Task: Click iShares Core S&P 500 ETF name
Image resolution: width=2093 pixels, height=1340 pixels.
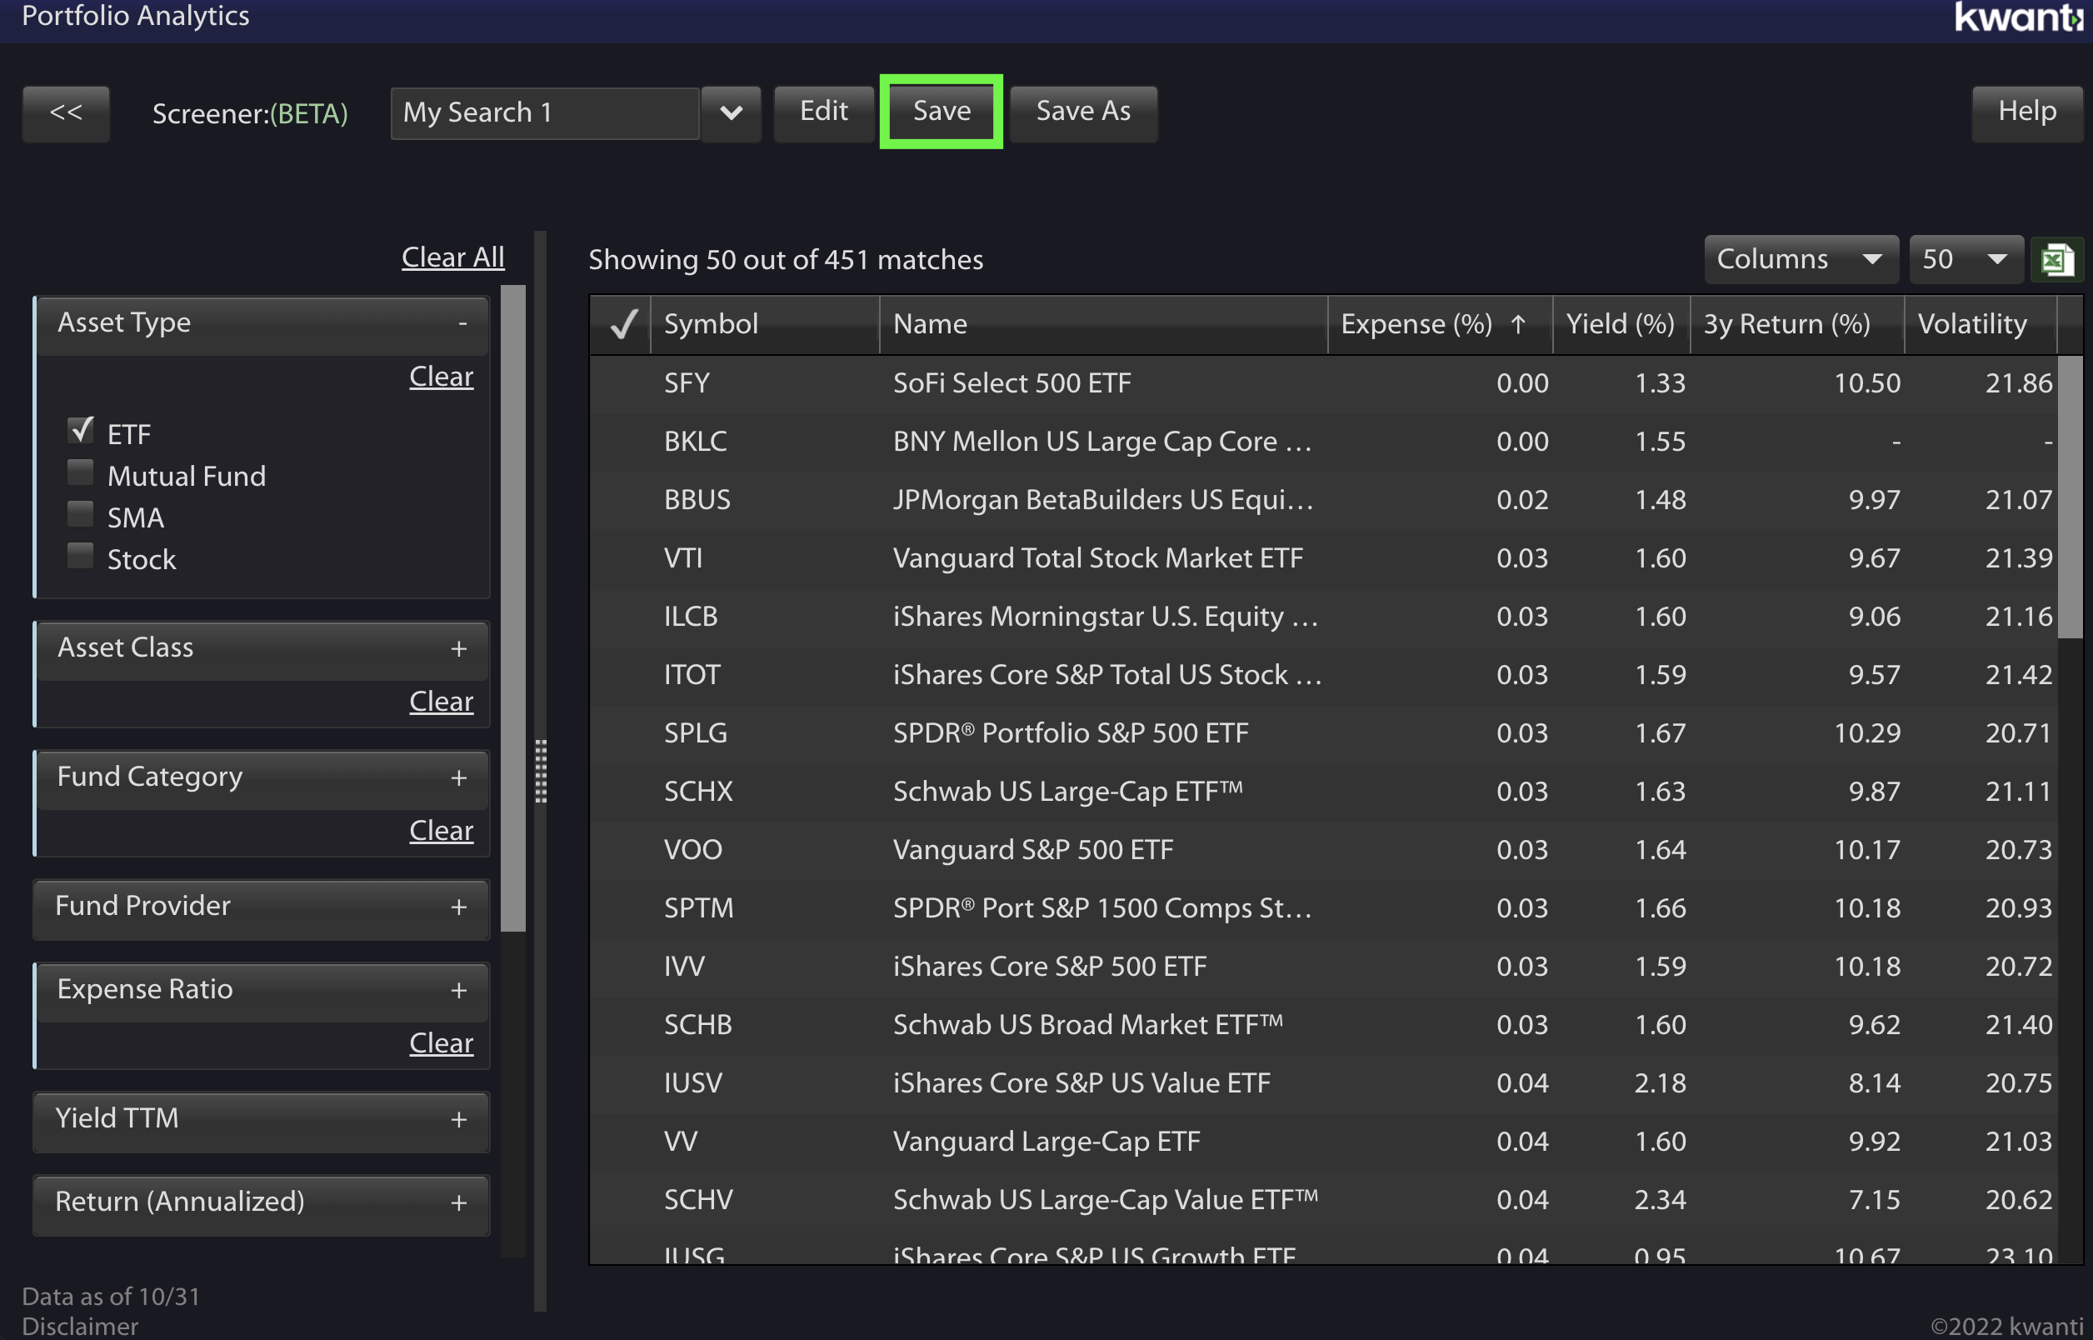Action: point(1050,966)
